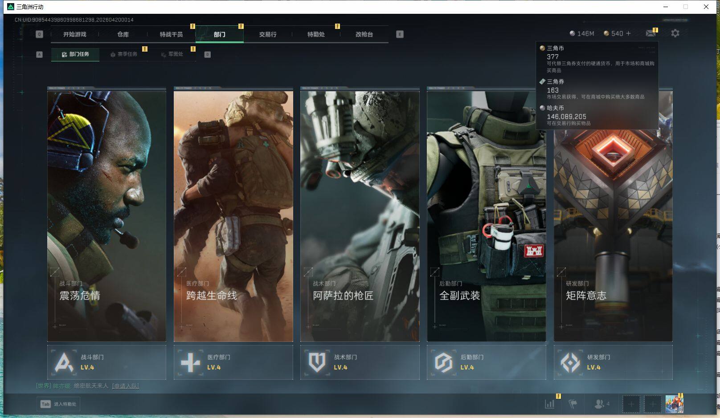Open the settings gear icon
720x418 pixels.
pos(675,33)
